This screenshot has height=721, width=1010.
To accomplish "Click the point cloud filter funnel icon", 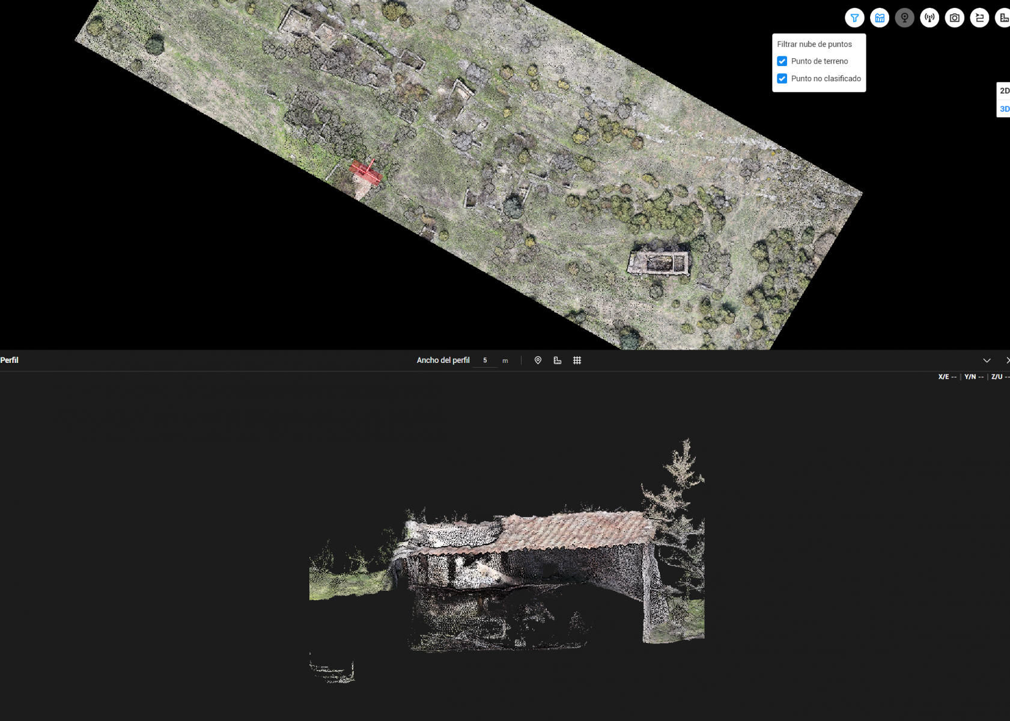I will click(854, 18).
